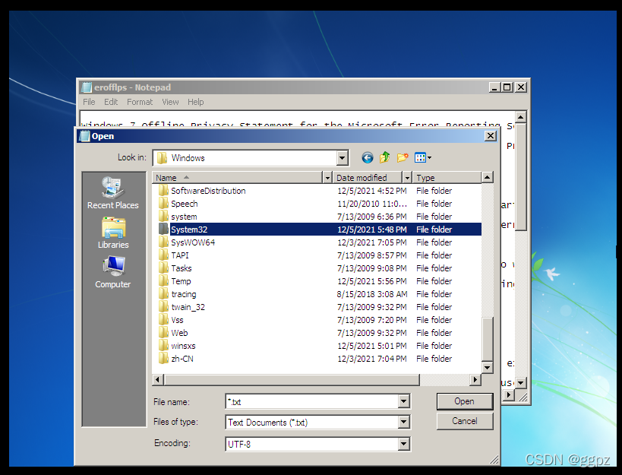
Task: Click the file list vertical scrollbar thumb
Action: click(x=488, y=338)
